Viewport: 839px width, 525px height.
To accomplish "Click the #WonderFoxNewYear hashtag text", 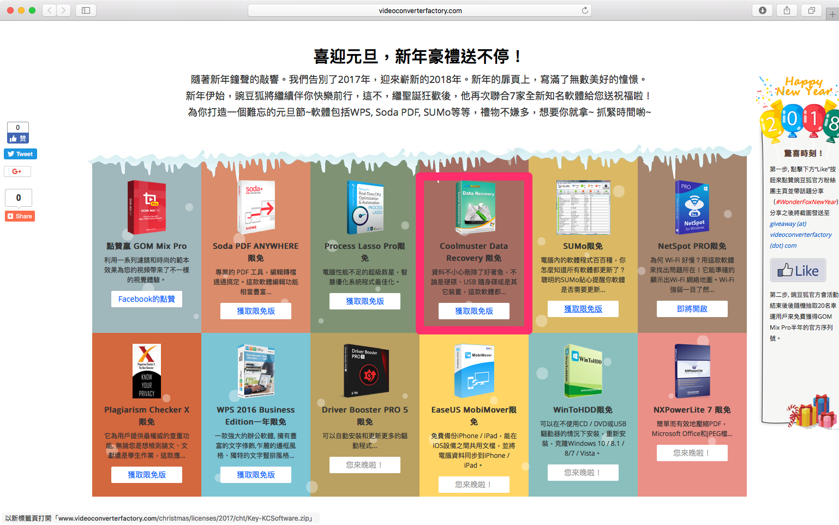I will pos(806,202).
